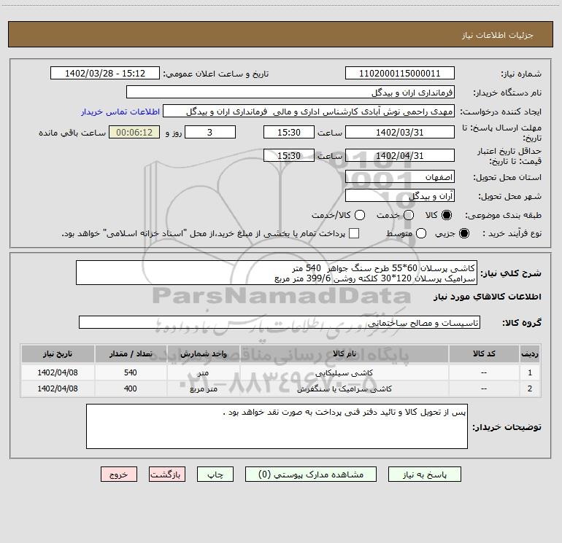This screenshot has height=543, width=562.
Task: Click the need number field 1102000115000011
Action: point(400,74)
